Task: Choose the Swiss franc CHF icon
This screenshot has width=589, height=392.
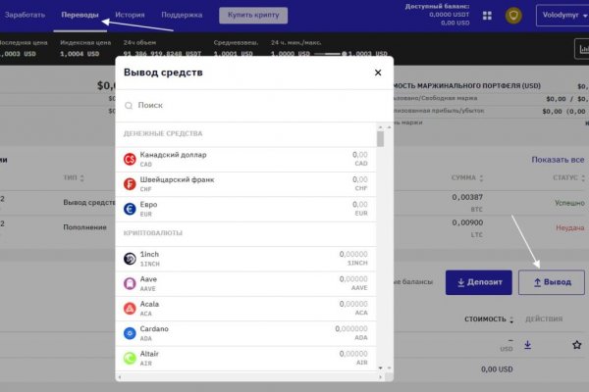Action: click(130, 183)
